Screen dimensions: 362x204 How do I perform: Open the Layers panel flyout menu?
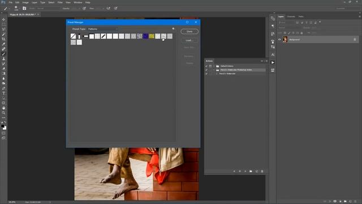360,16
